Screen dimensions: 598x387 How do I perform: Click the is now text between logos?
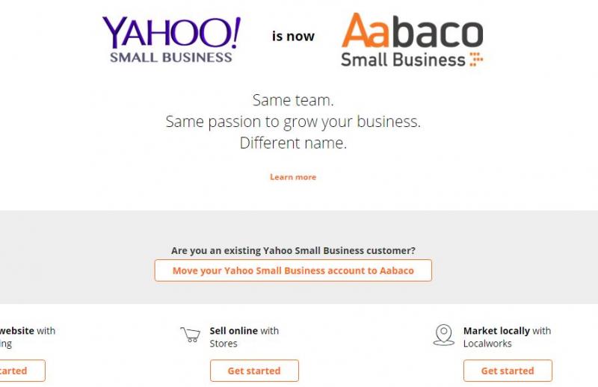pyautogui.click(x=293, y=36)
